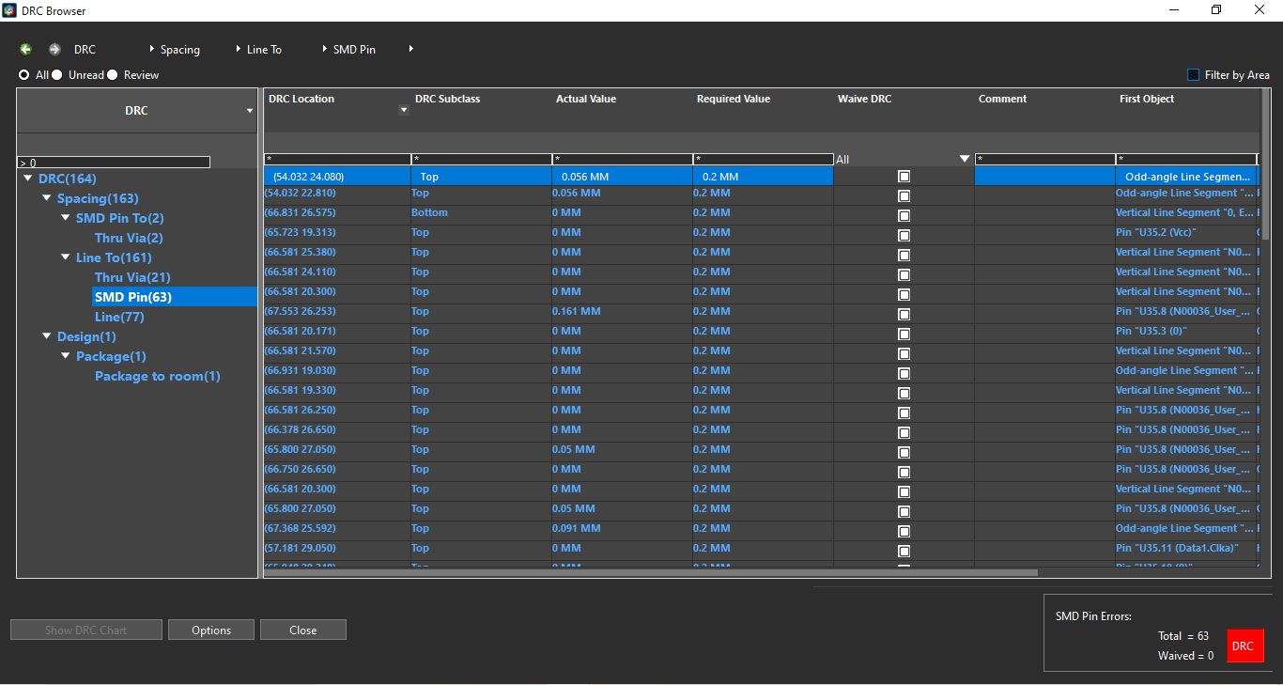Viewport: 1283px width, 685px height.
Task: Tick Waive DRC checkbox for row 54.032 24.080
Action: (904, 176)
